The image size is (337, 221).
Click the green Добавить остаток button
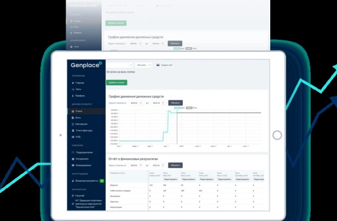117,82
